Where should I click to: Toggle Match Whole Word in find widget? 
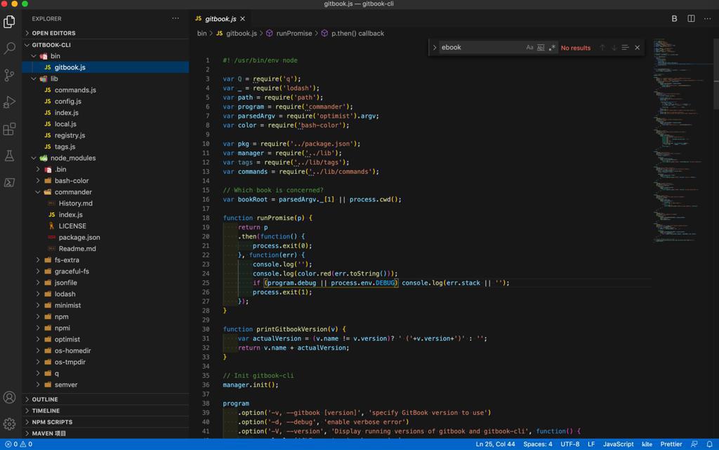(x=541, y=48)
